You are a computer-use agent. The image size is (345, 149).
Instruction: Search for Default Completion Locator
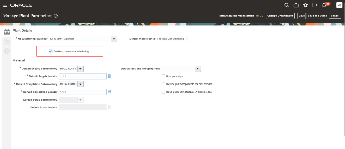click(x=110, y=92)
